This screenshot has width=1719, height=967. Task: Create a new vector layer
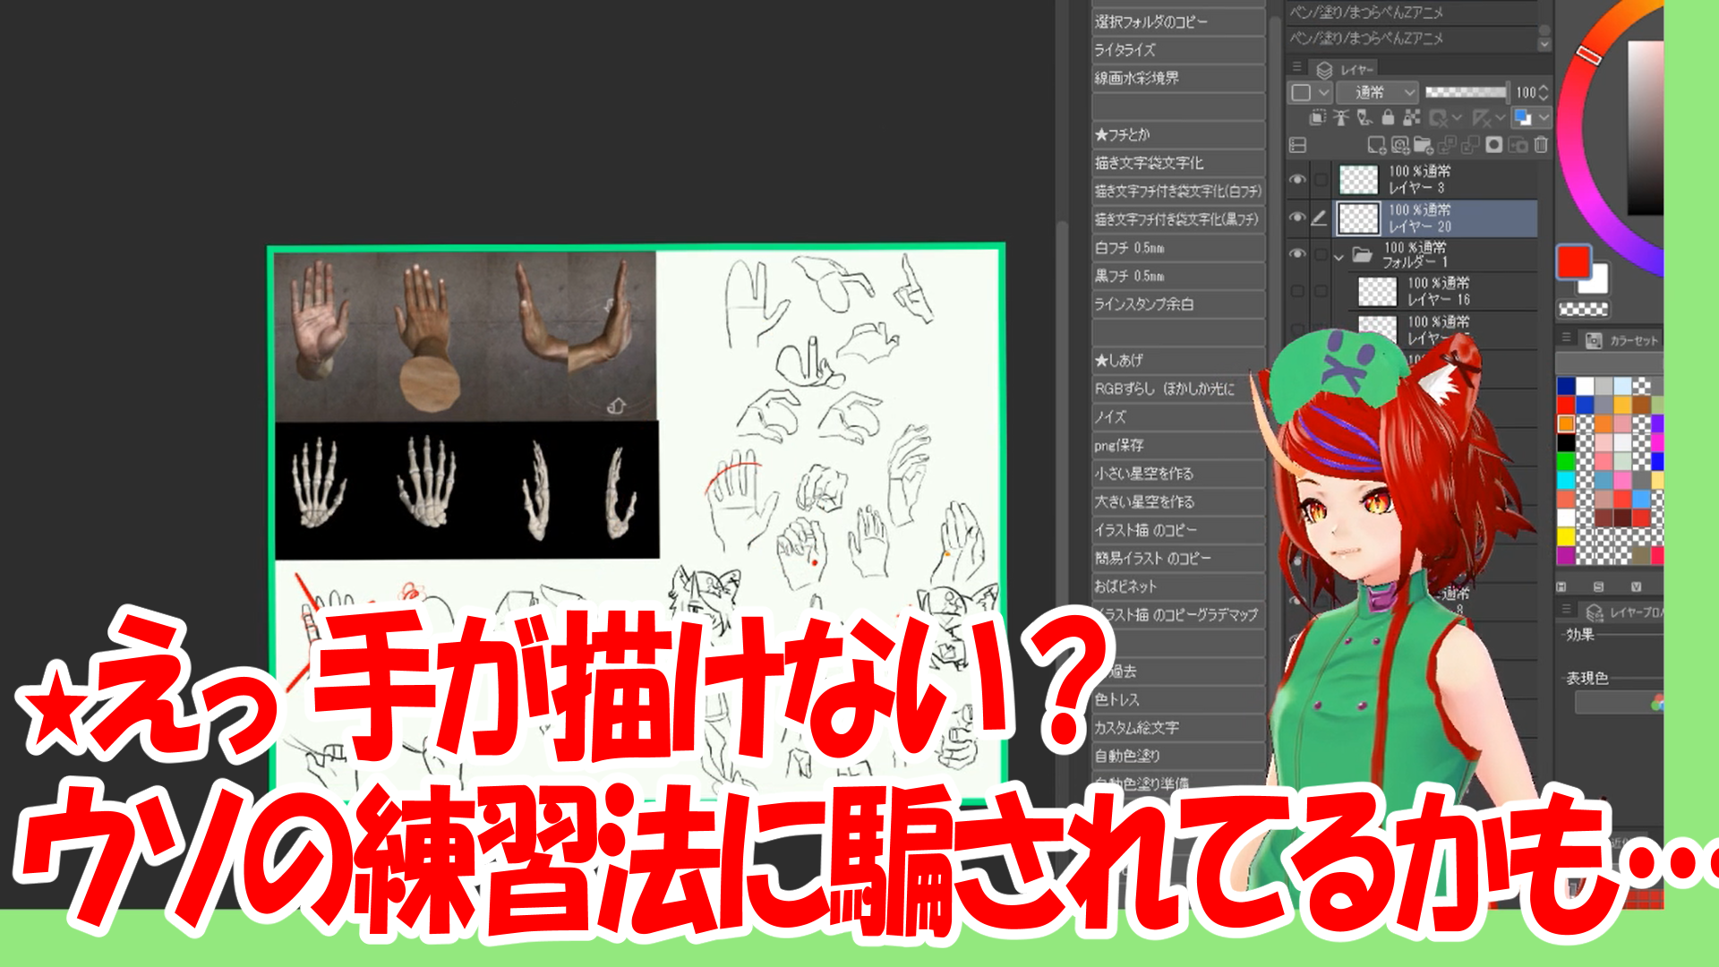1399,145
